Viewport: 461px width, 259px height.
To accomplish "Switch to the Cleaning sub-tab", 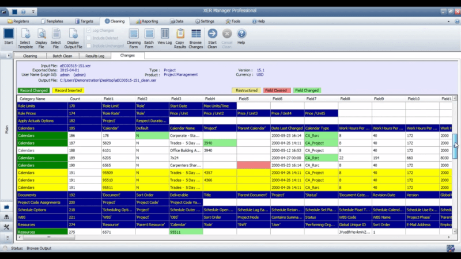I will [x=30, y=56].
